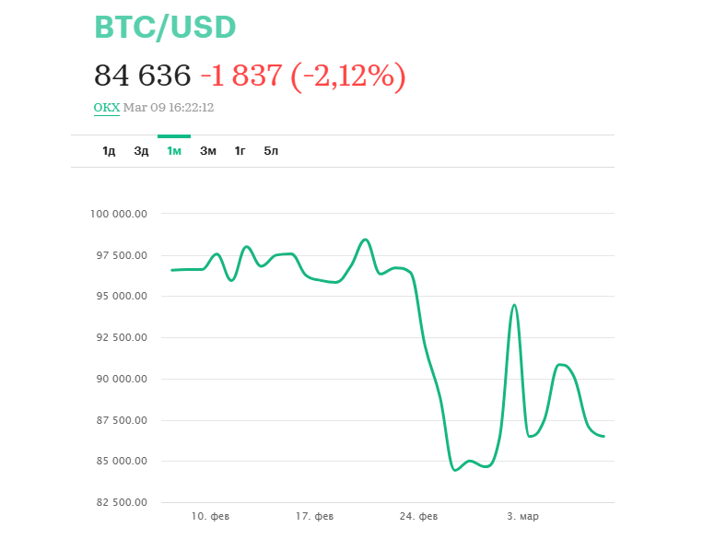
Task: Switch to the 1д time range tab
Action: click(109, 151)
